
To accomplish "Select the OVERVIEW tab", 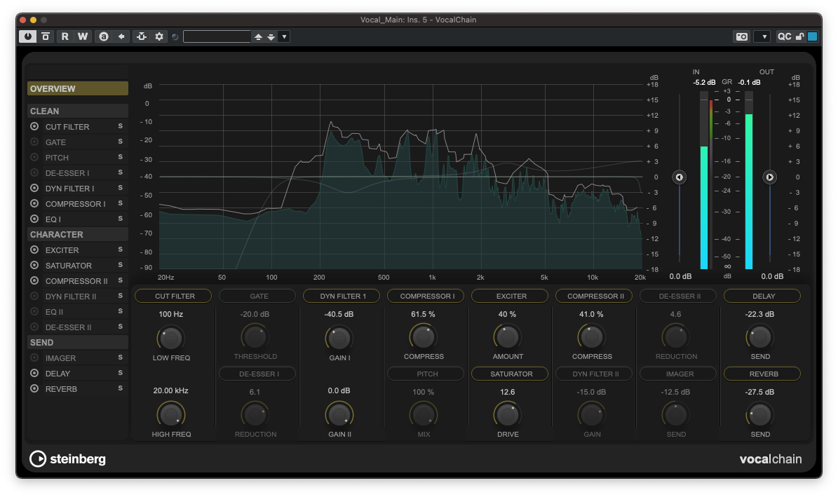I will point(78,89).
